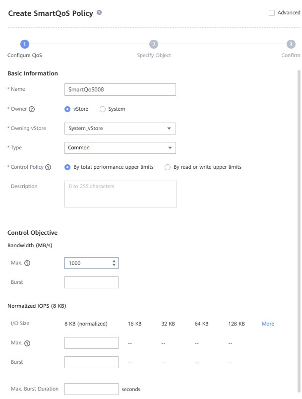Click the Owner help question mark icon
302x399 pixels.
coord(32,109)
